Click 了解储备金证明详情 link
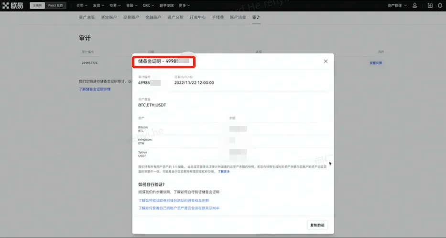The height and width of the screenshot is (238, 446). 95,89
